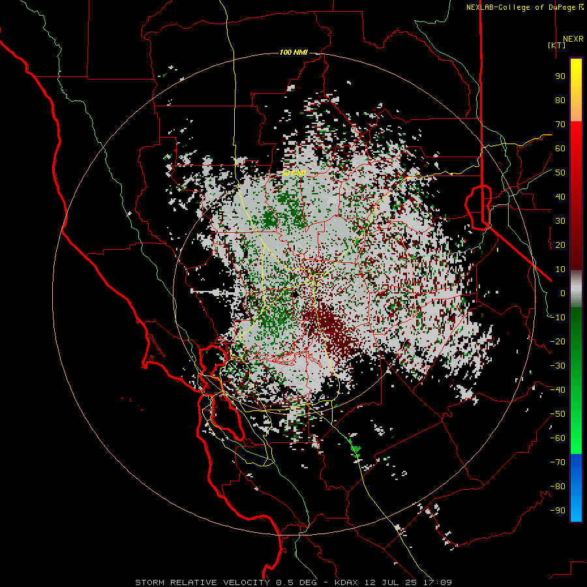Screen dimensions: 587x587
Task: Click the 17:09 timestamp
Action: pos(440,582)
